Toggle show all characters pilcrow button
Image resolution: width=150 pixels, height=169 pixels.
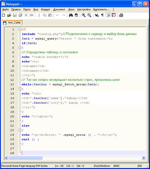click(x=103, y=15)
